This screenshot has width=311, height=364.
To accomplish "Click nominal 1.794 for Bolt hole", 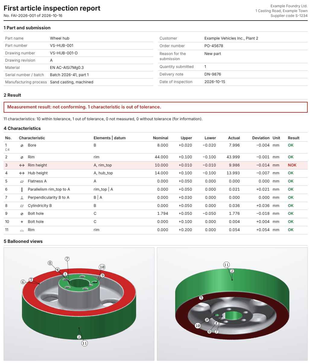I will 163,214.
